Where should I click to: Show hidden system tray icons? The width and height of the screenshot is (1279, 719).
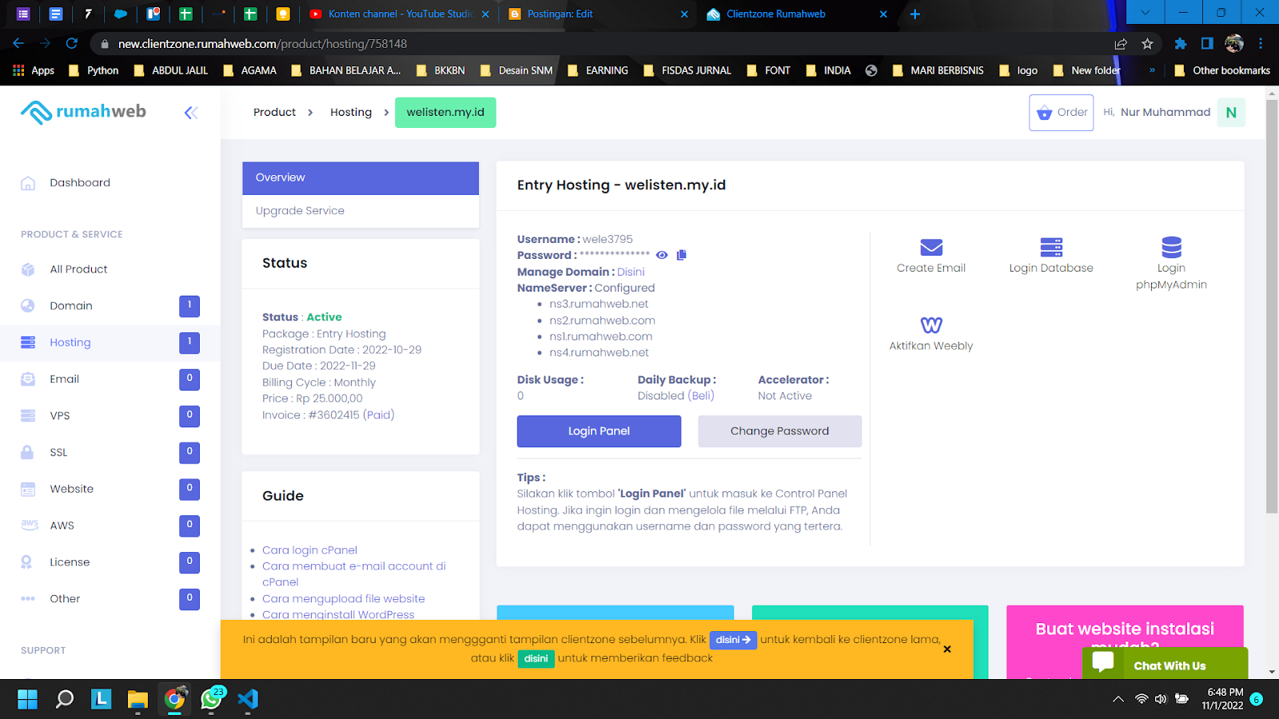click(1118, 700)
